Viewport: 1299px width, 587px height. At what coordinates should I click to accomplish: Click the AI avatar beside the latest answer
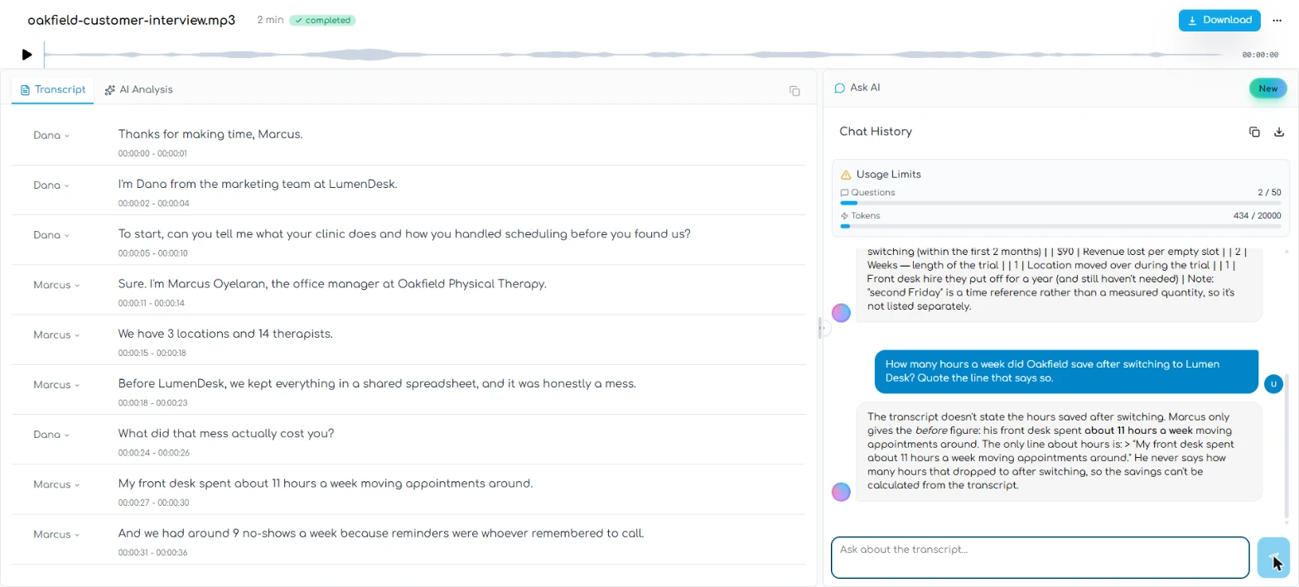[841, 492]
